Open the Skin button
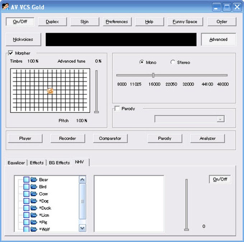Image resolution: width=244 pixels, height=242 pixels. click(85, 22)
